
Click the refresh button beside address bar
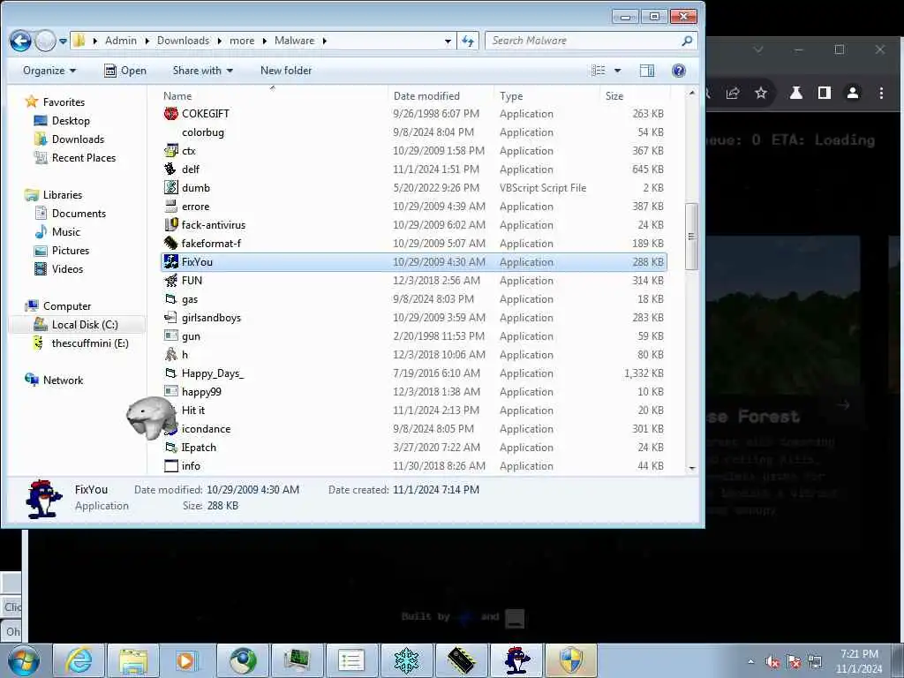(x=468, y=41)
